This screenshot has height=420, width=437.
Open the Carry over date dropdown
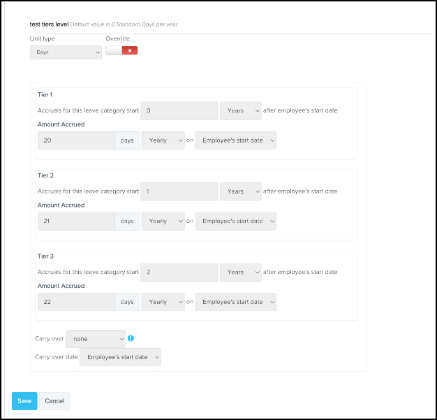120,357
